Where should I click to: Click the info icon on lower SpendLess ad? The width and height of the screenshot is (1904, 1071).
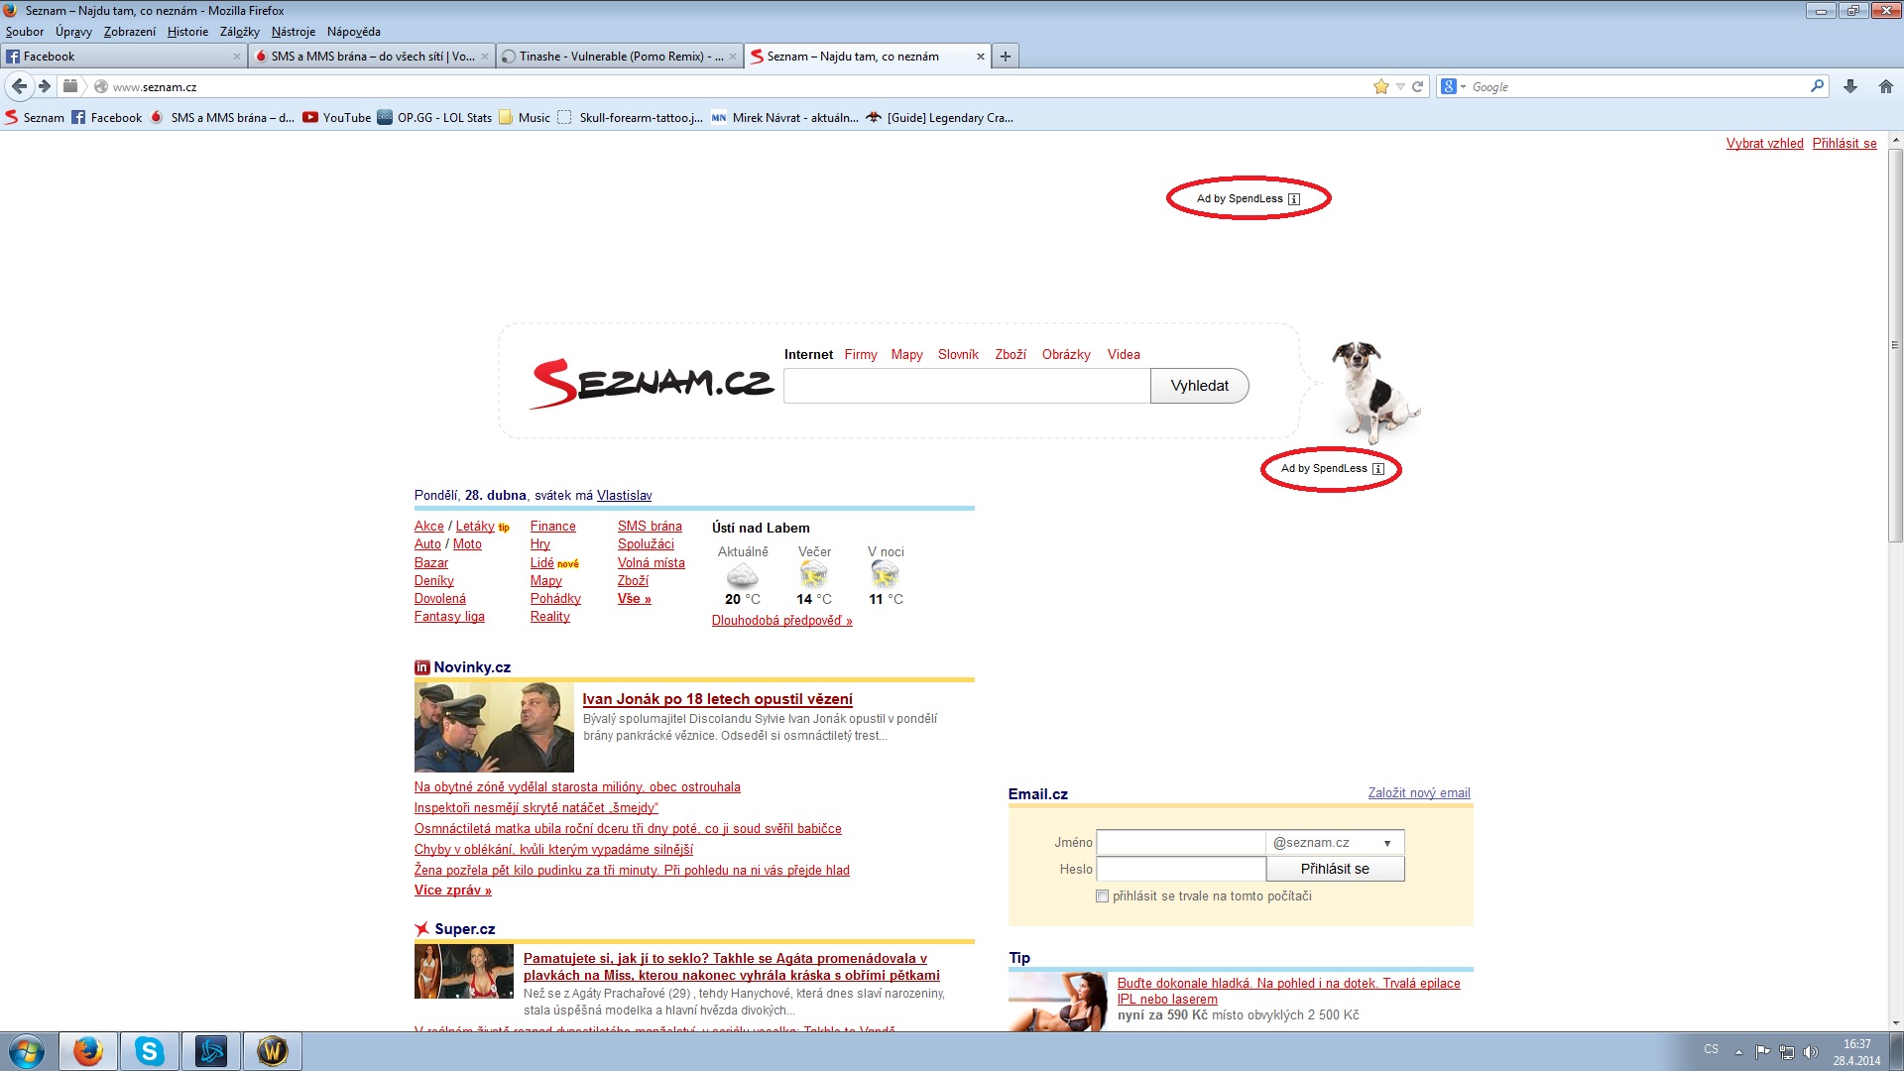pyautogui.click(x=1378, y=469)
